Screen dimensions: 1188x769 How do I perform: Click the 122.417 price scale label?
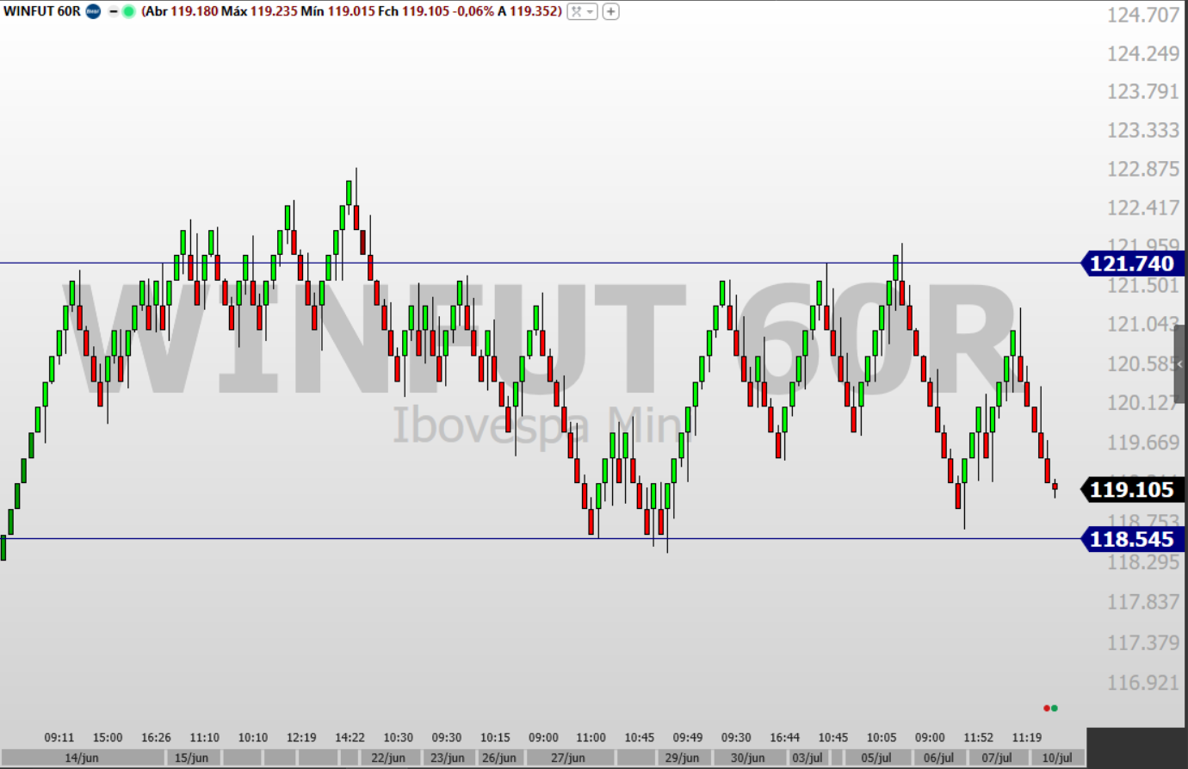[1143, 208]
